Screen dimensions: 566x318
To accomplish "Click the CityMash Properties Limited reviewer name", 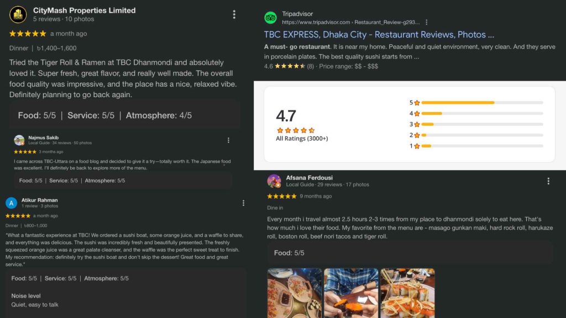I will coord(84,10).
